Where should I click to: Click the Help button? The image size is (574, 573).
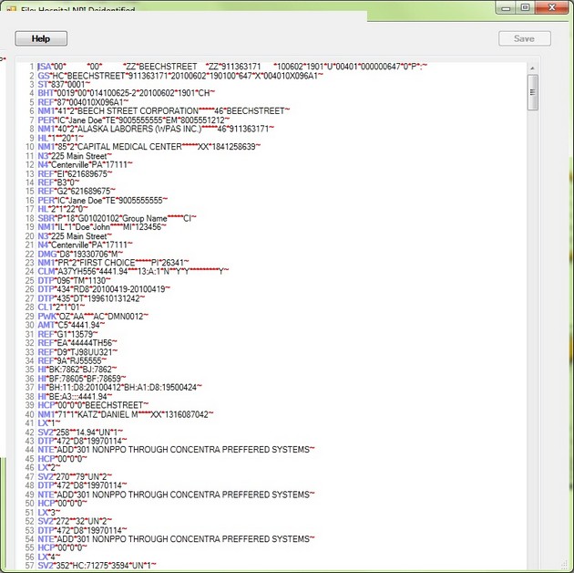pos(41,38)
